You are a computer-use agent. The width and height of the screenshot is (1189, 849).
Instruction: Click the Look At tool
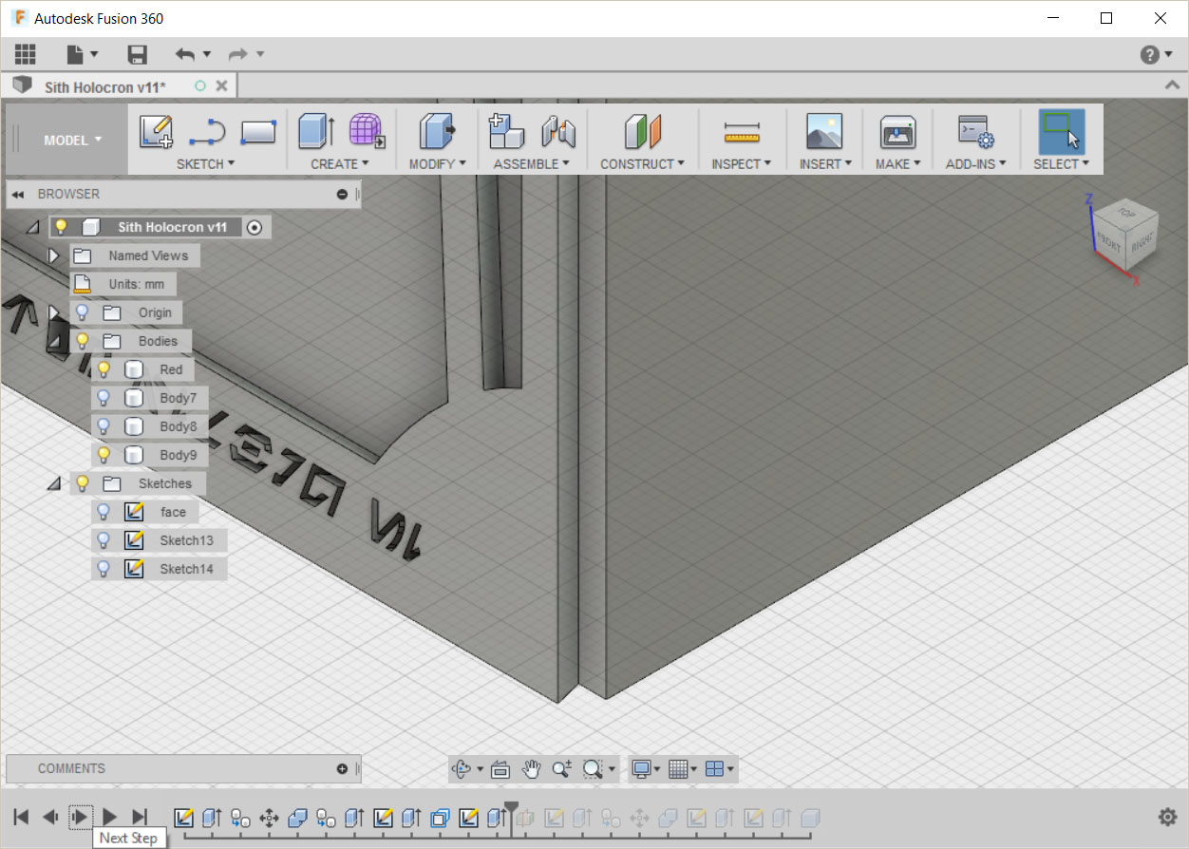[501, 769]
